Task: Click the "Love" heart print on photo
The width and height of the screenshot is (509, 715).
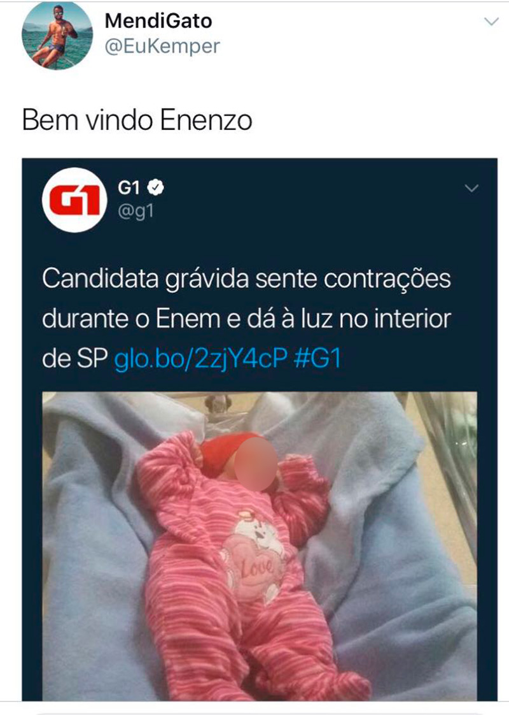Action: pos(254,567)
